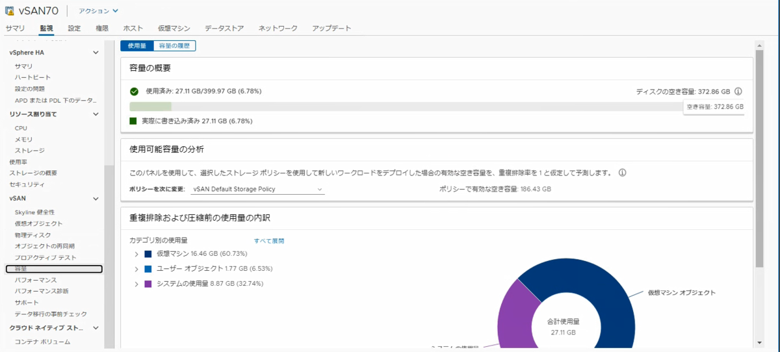This screenshot has width=780, height=352.
Task: Open オブジェクトの再同期 under vSAN
Action: pyautogui.click(x=44, y=246)
